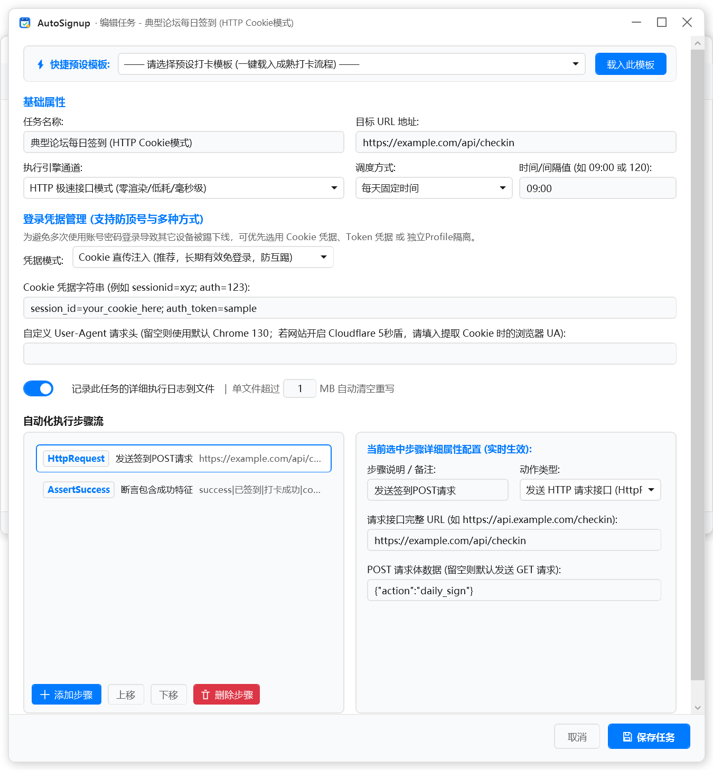This screenshot has height=770, width=713.
Task: Edit the 步骤说明 / 备注 field
Action: (x=438, y=490)
